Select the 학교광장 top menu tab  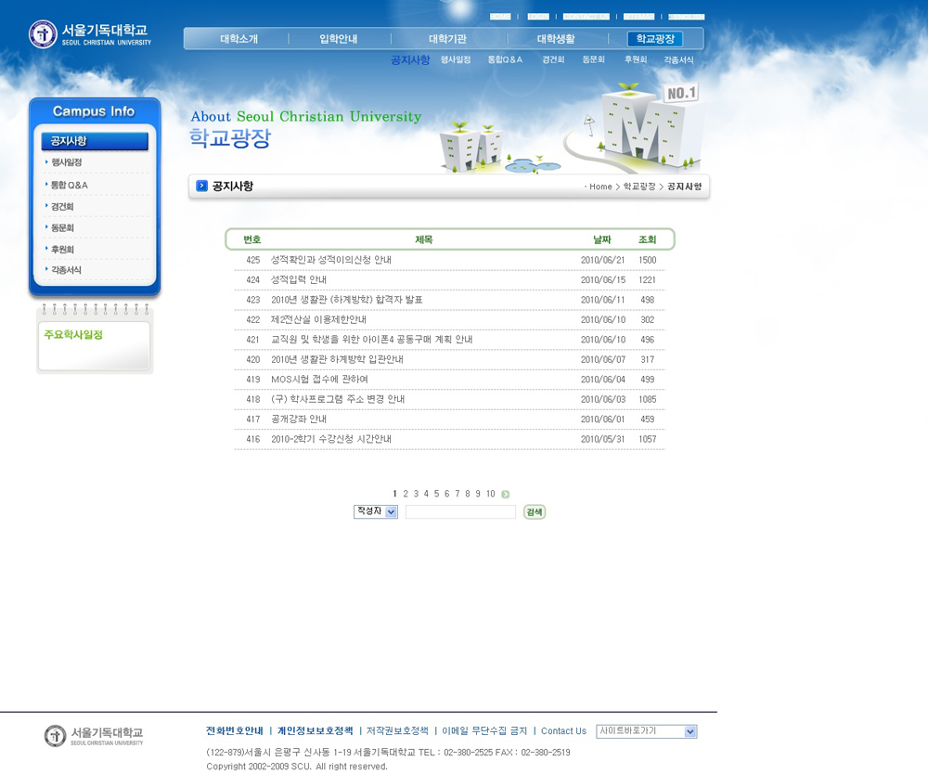[x=655, y=39]
